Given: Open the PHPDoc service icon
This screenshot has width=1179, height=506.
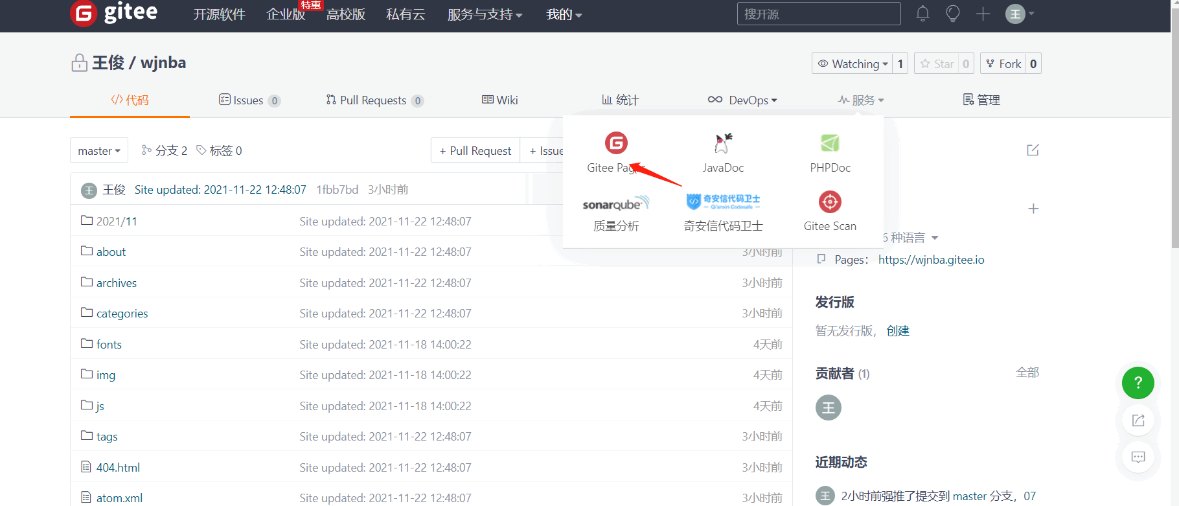Looking at the screenshot, I should 830,143.
